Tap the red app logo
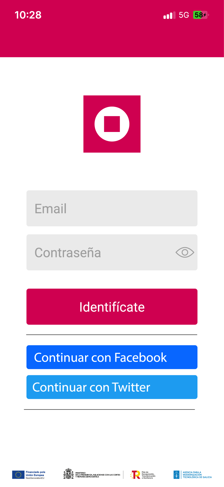The image size is (224, 487). pos(112,124)
